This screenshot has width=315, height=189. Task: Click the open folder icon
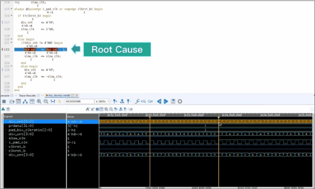(x=11, y=102)
